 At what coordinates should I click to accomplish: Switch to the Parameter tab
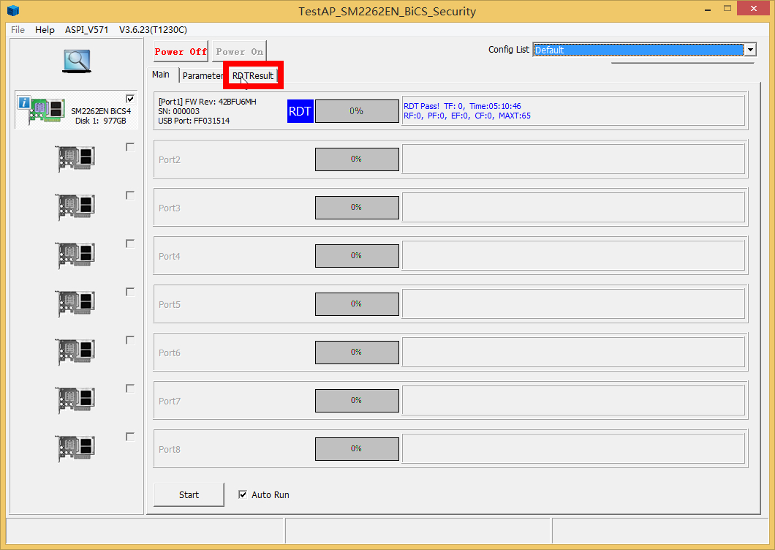(203, 76)
